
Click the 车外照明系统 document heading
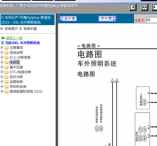pyautogui.click(x=97, y=64)
